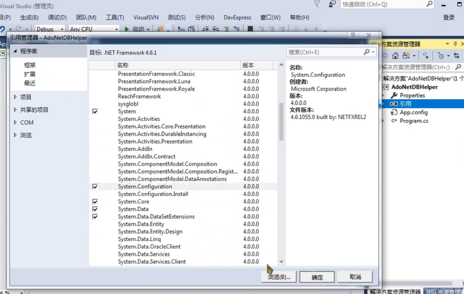Uncheck the System.Core checkbox

tap(95, 202)
